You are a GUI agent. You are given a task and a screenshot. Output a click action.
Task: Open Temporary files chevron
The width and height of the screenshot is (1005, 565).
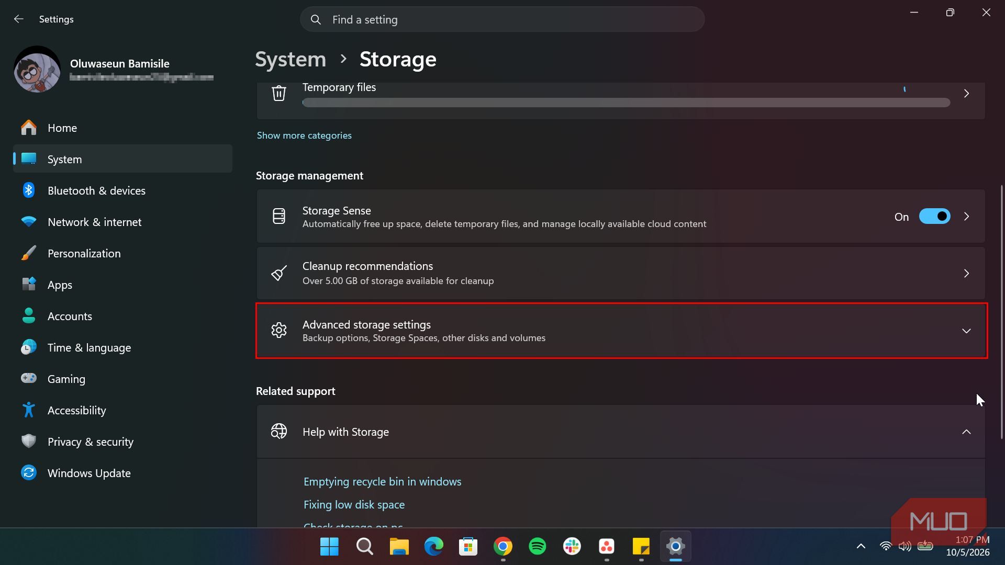click(966, 94)
